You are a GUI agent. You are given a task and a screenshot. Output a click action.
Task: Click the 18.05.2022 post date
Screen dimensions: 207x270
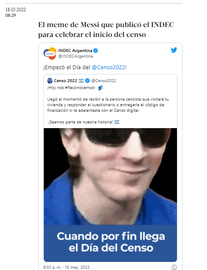(15, 9)
